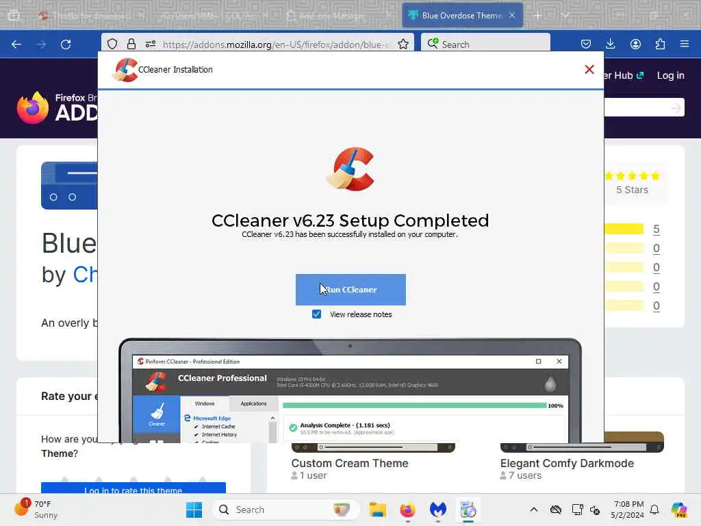Click Log in to rate this theme
This screenshot has width=701, height=526.
(133, 488)
